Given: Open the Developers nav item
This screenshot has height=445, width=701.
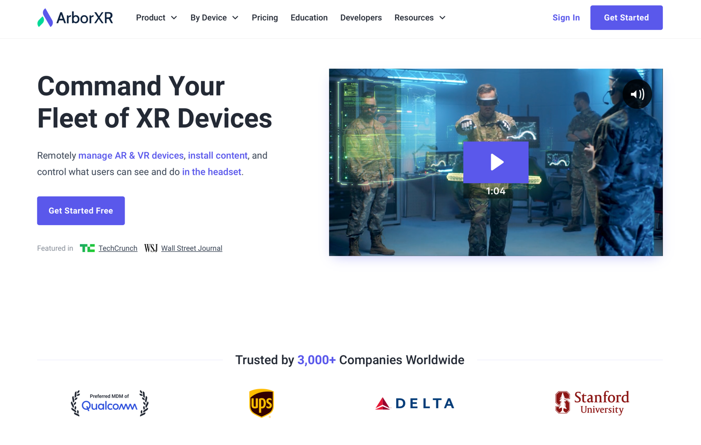Looking at the screenshot, I should [x=361, y=18].
